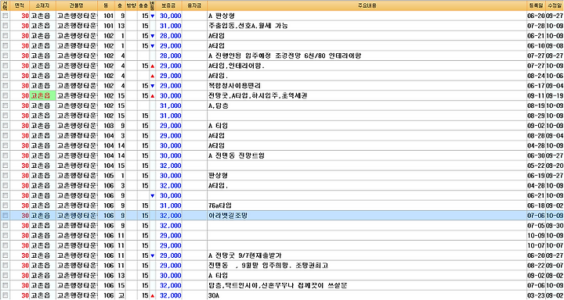564x300 pixels.
Task: Sort by the 주요내용 column header
Action: click(367, 5)
